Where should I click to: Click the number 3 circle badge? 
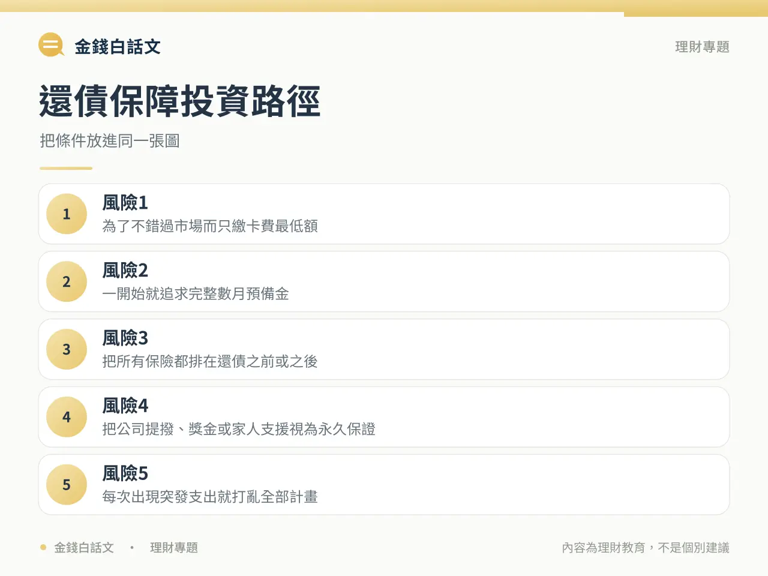tap(67, 350)
